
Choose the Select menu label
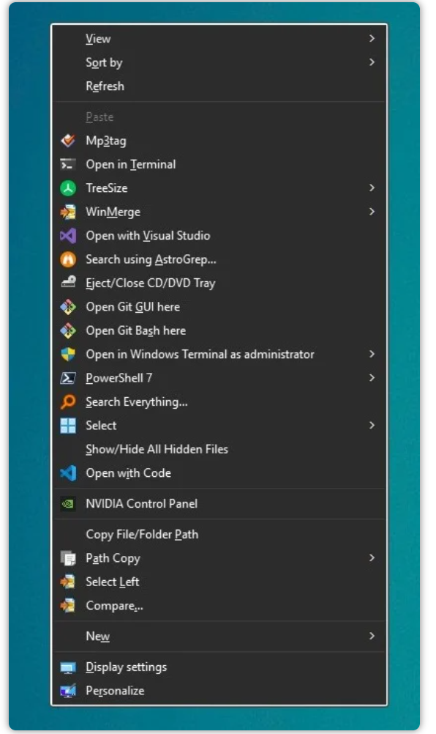coord(101,426)
